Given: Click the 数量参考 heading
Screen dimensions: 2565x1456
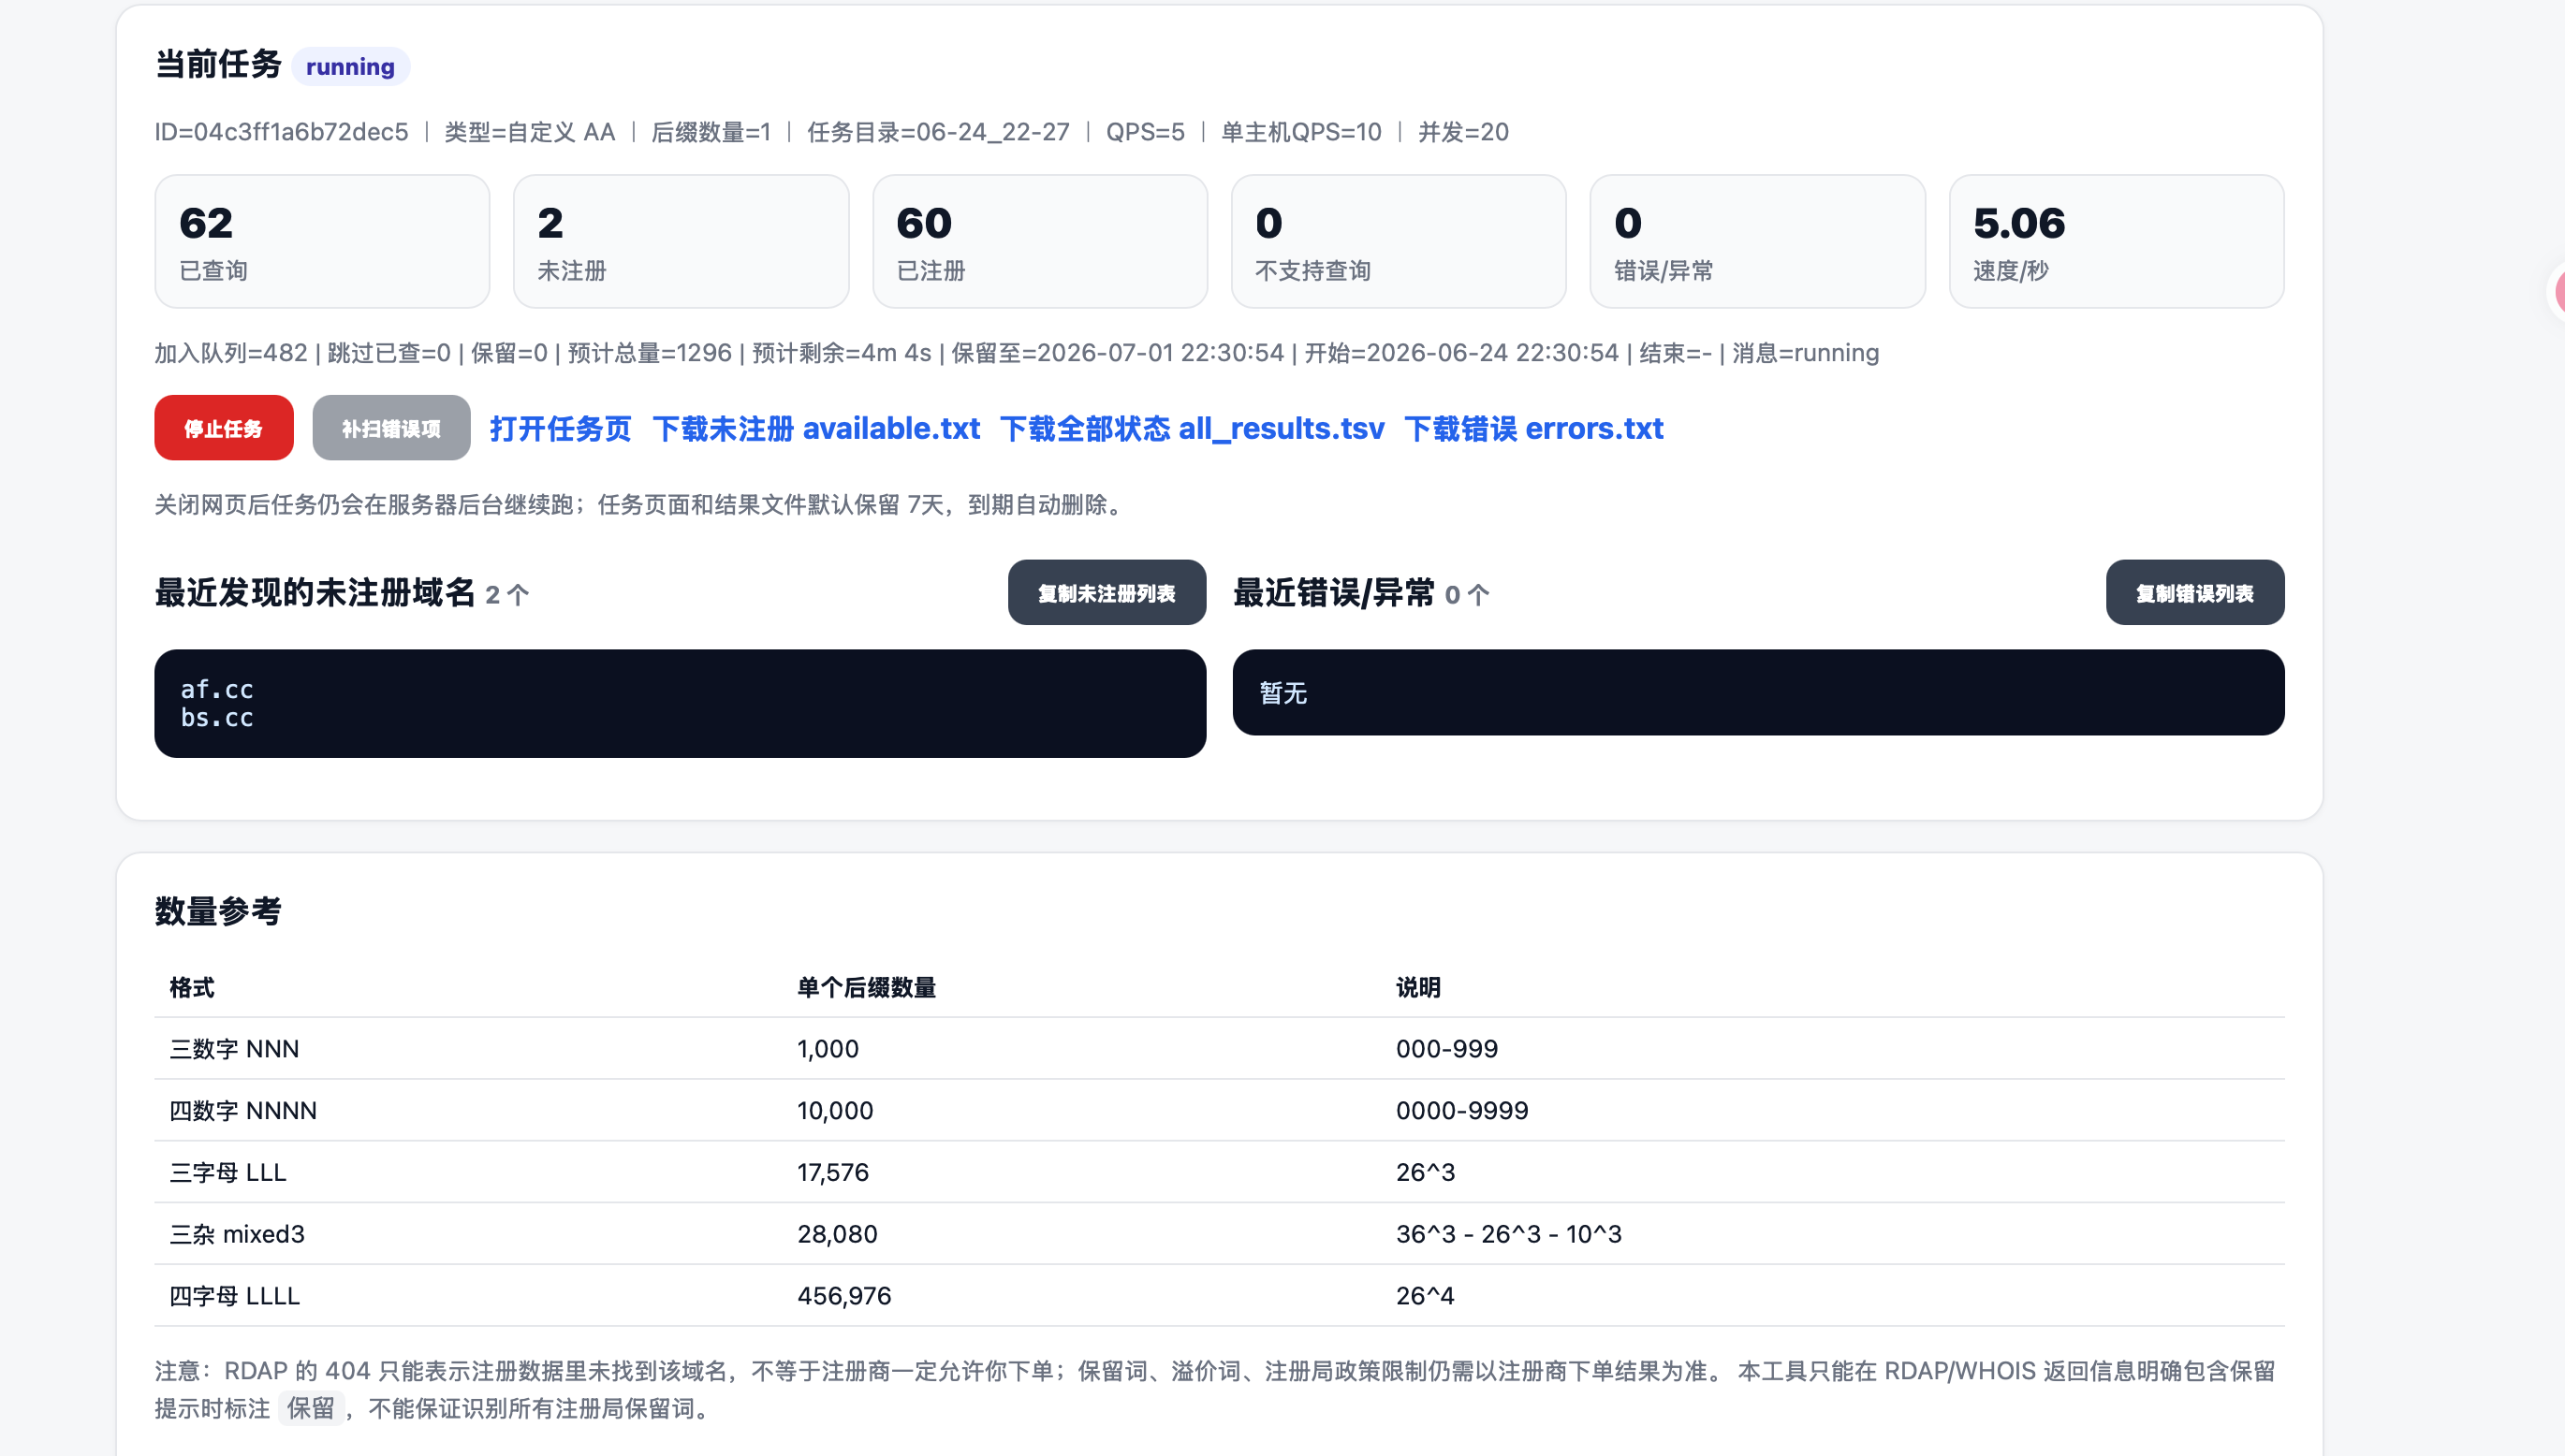Looking at the screenshot, I should coord(218,911).
